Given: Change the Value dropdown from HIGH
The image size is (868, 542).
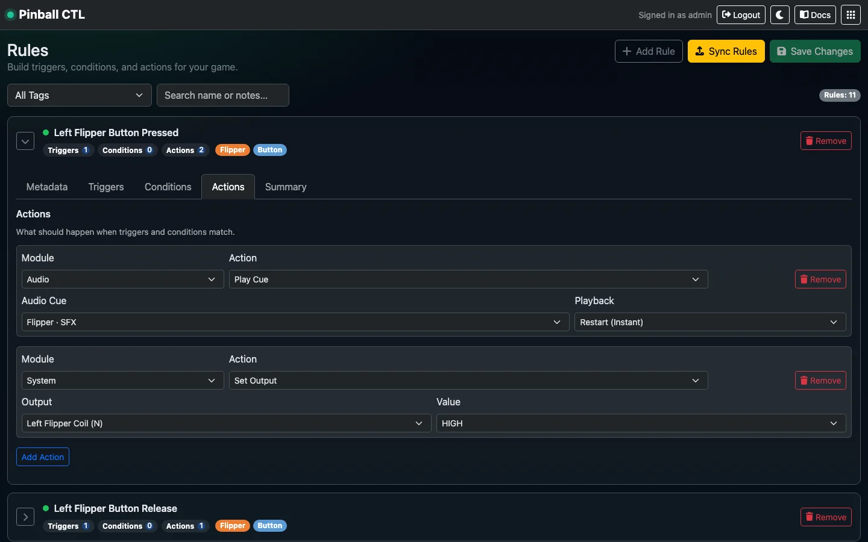Looking at the screenshot, I should 641,423.
